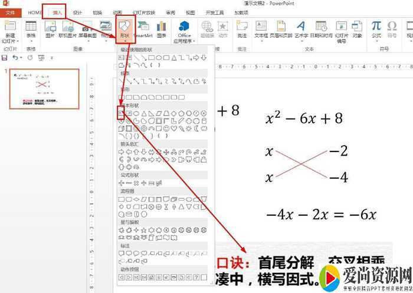This screenshot has height=293, width=413.
Task: Click the SmartArt icon in ribbon
Action: point(143,28)
